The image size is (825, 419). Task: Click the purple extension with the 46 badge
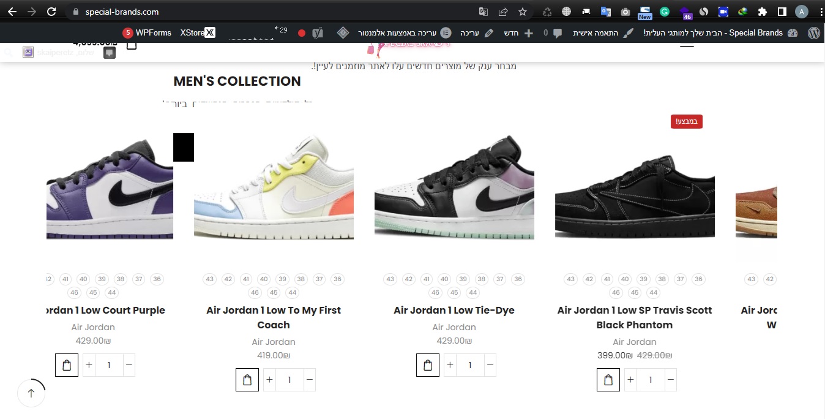685,12
